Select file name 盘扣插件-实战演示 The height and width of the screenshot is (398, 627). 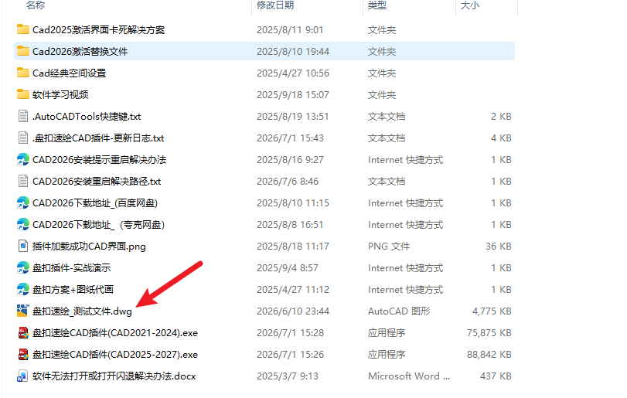click(72, 267)
